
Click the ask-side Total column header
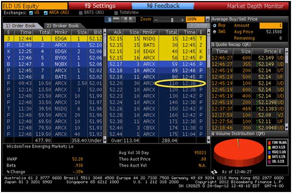(168, 32)
